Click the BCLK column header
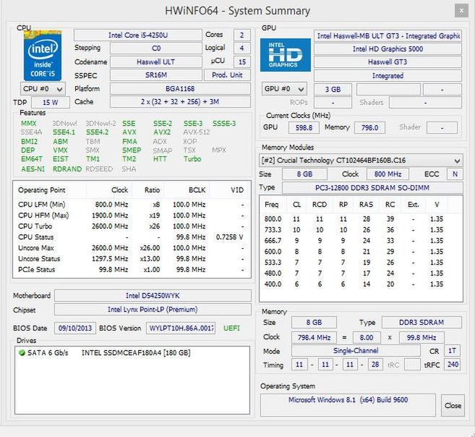Screen dimensions: 475x437 tap(187, 190)
